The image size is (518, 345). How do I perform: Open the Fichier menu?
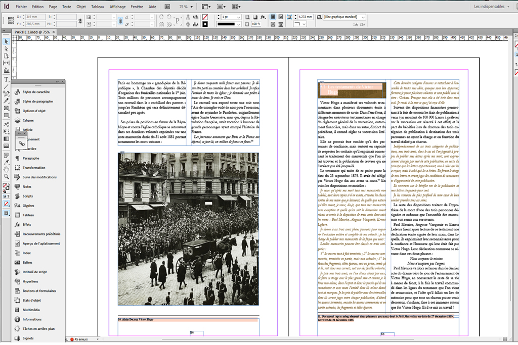point(21,7)
